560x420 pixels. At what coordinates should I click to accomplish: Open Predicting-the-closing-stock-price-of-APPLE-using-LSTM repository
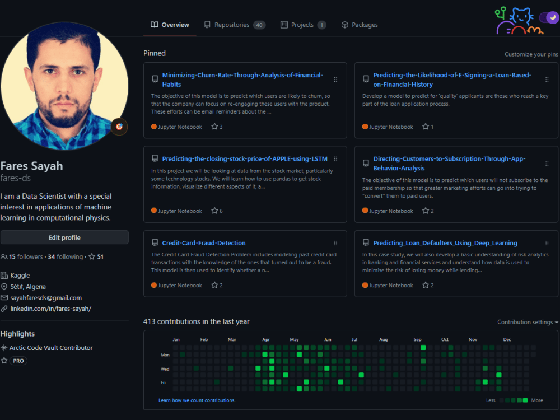[245, 159]
